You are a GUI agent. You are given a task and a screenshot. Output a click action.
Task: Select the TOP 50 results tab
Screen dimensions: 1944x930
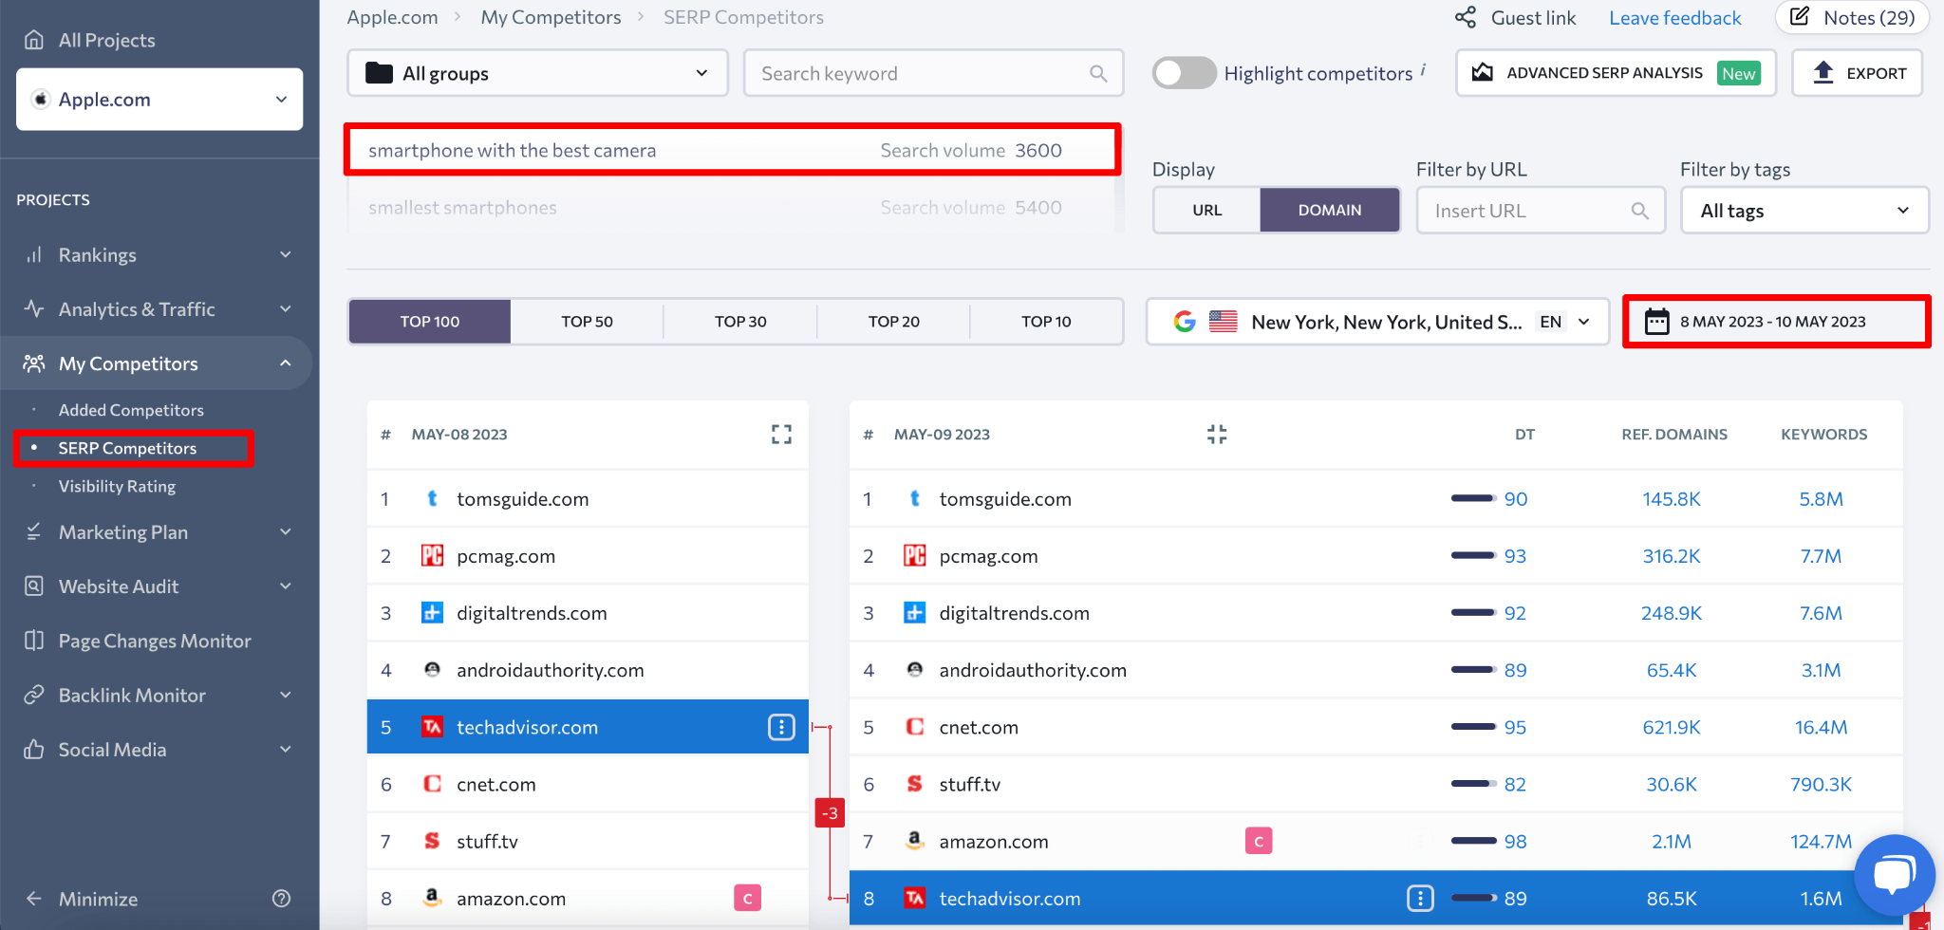[587, 321]
